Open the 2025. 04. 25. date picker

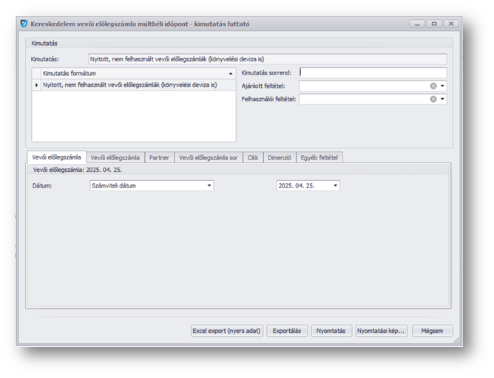point(336,185)
